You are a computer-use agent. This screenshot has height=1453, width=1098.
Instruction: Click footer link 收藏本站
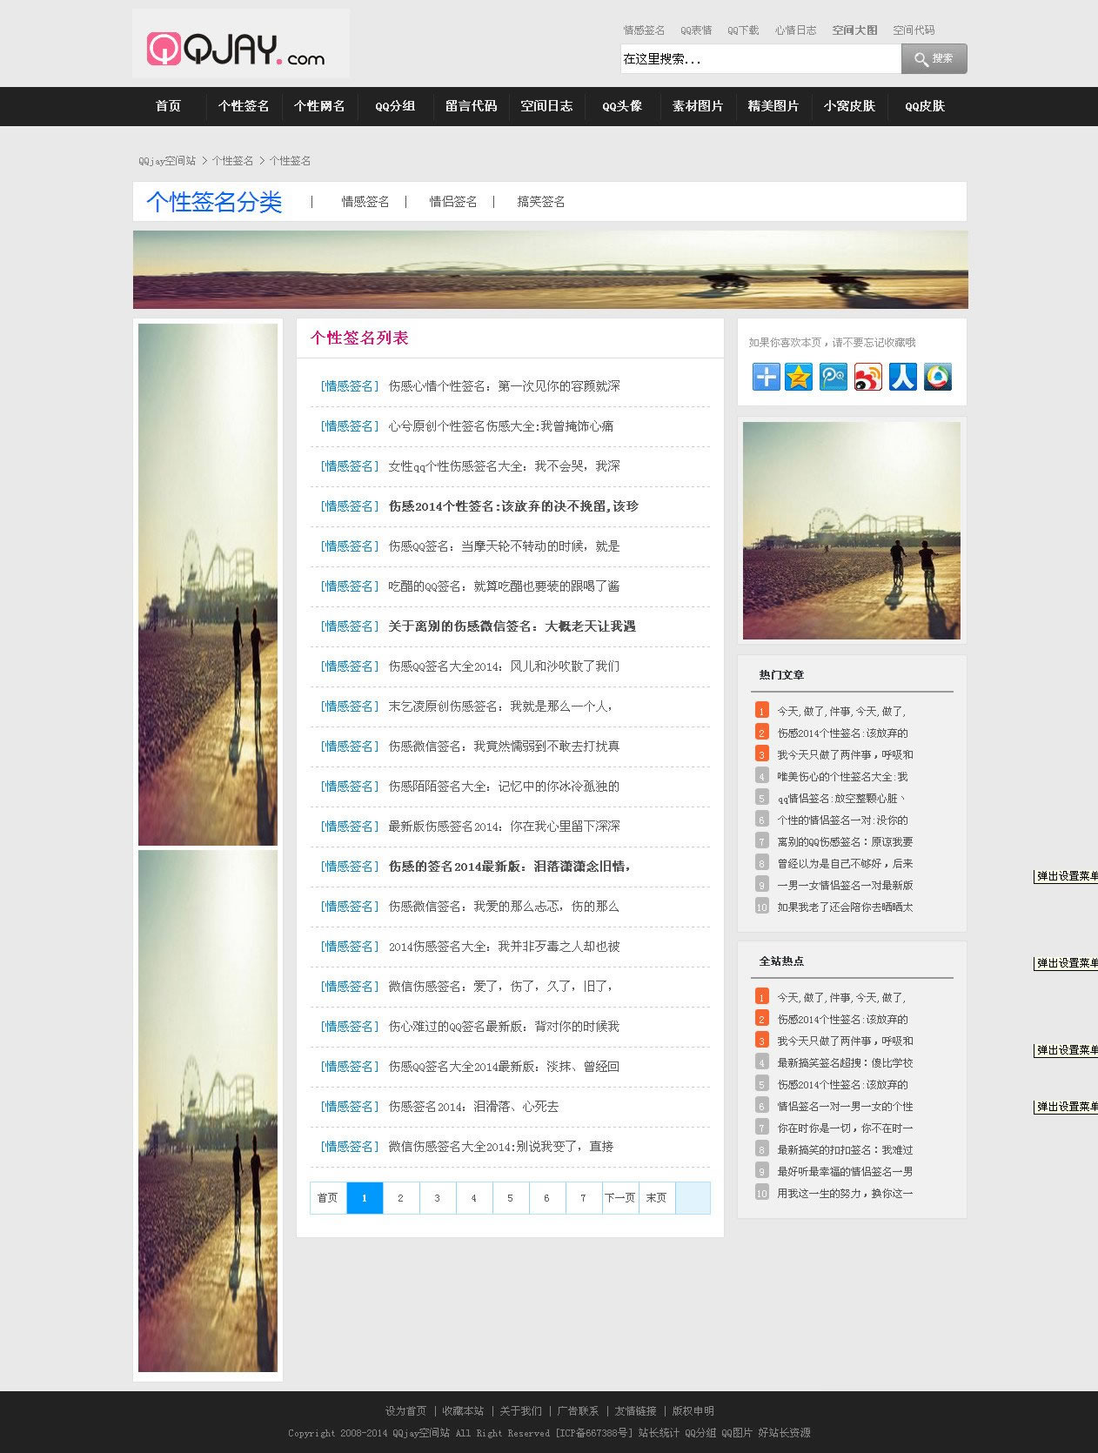(463, 1411)
